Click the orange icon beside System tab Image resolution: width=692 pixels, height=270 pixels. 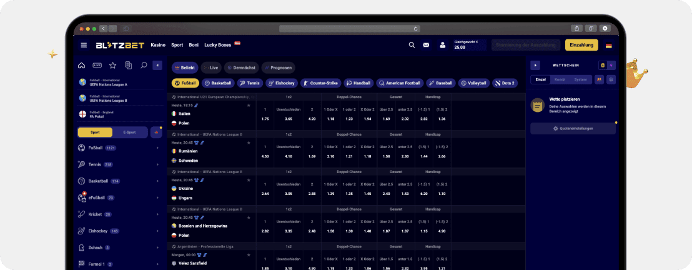click(x=600, y=79)
